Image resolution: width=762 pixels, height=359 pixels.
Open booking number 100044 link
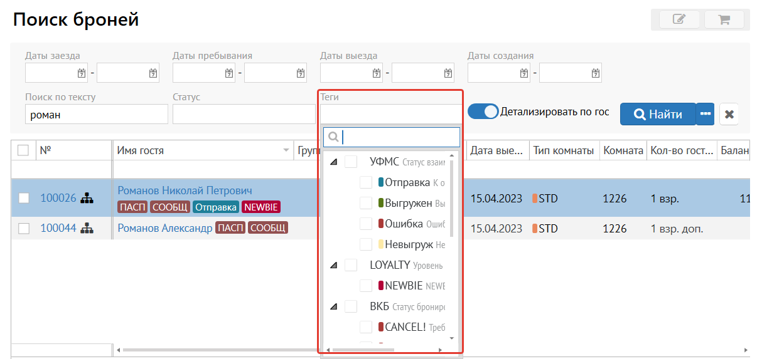(x=58, y=229)
